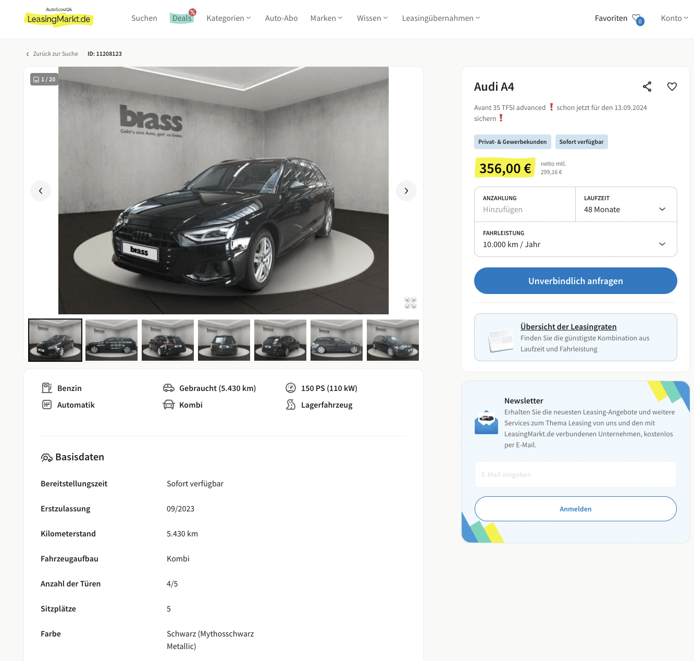Expand the Leasingübernahmen menu
The width and height of the screenshot is (694, 661).
click(441, 18)
